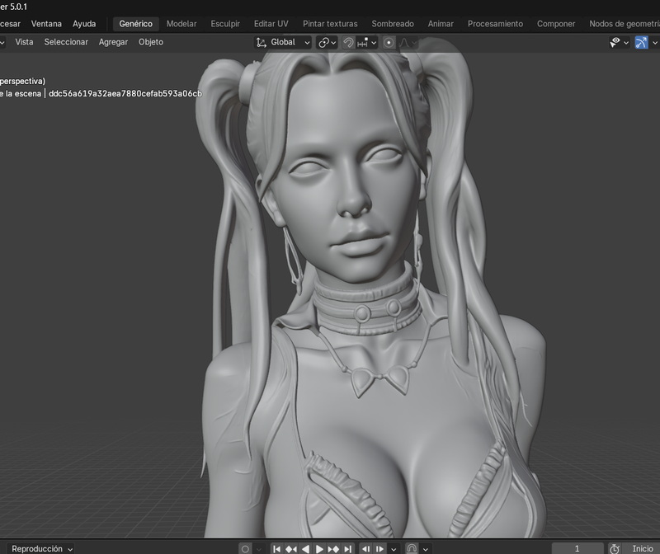Viewport: 660px width, 554px height.
Task: Open the Objeto viewport menu
Action: [151, 42]
